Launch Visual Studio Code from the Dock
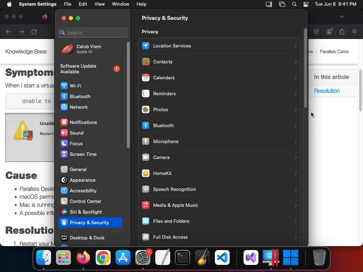363x272 pixels. [222, 257]
